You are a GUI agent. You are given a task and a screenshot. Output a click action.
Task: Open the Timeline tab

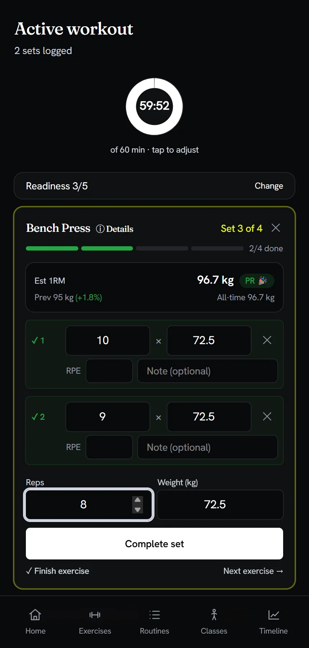pyautogui.click(x=273, y=622)
